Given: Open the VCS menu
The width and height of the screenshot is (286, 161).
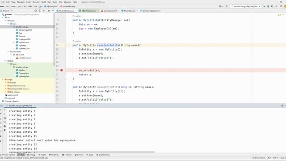Looking at the screenshot, I should [61, 2].
